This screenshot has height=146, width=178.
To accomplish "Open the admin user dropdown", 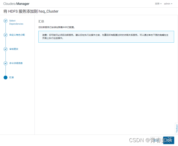I will (168, 4).
